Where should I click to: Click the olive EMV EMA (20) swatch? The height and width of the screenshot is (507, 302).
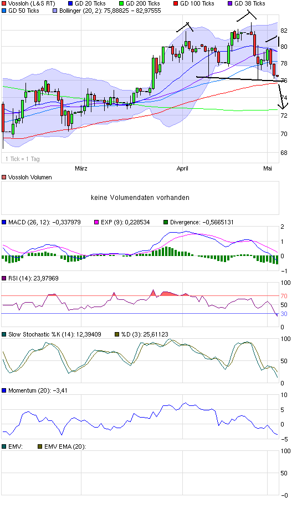40,446
